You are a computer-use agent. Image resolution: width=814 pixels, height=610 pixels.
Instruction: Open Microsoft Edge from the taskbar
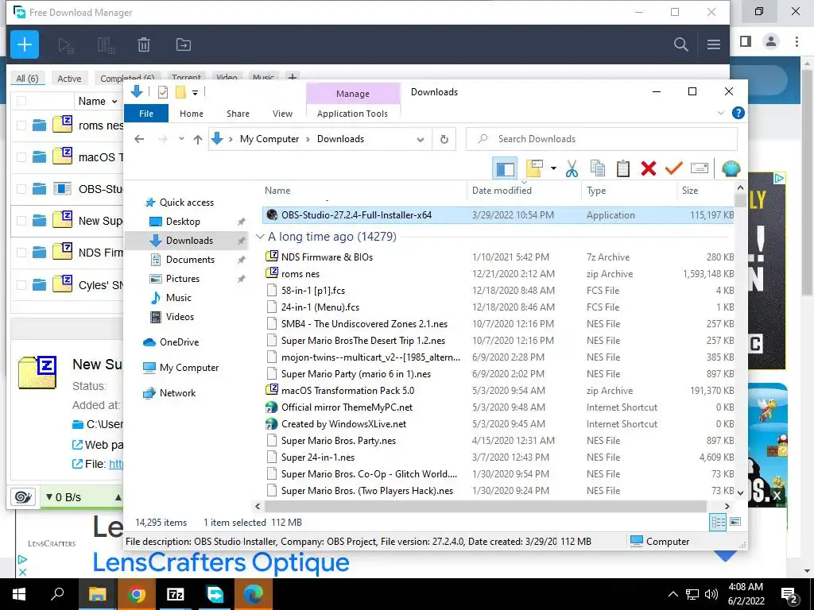(x=254, y=594)
